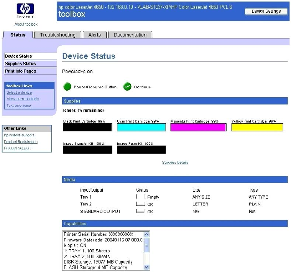Open the Select a device link
Image resolution: width=291 pixels, height=280 pixels.
(x=19, y=93)
